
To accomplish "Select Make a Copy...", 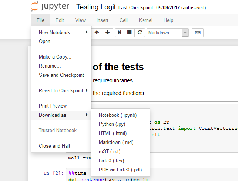I will click(x=61, y=57).
